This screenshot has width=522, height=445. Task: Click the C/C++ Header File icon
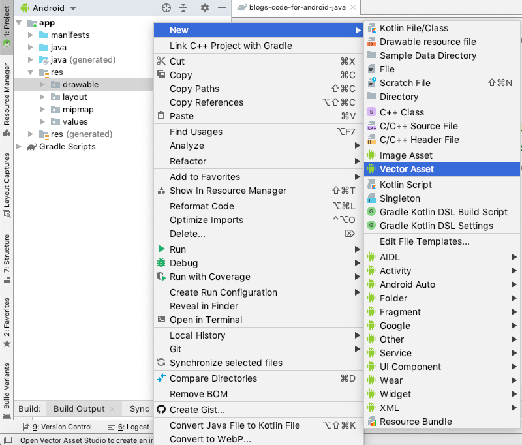371,140
